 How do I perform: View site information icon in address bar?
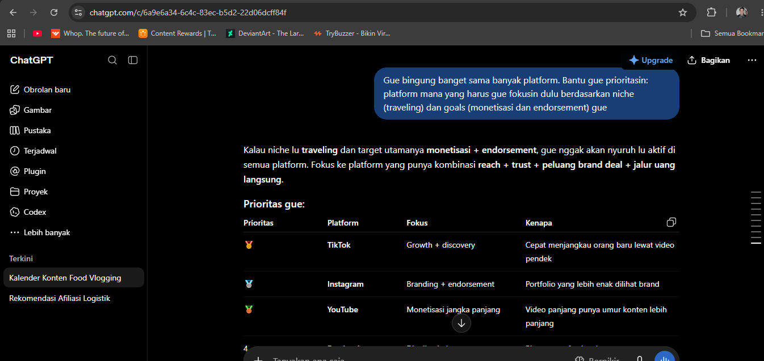[x=78, y=12]
